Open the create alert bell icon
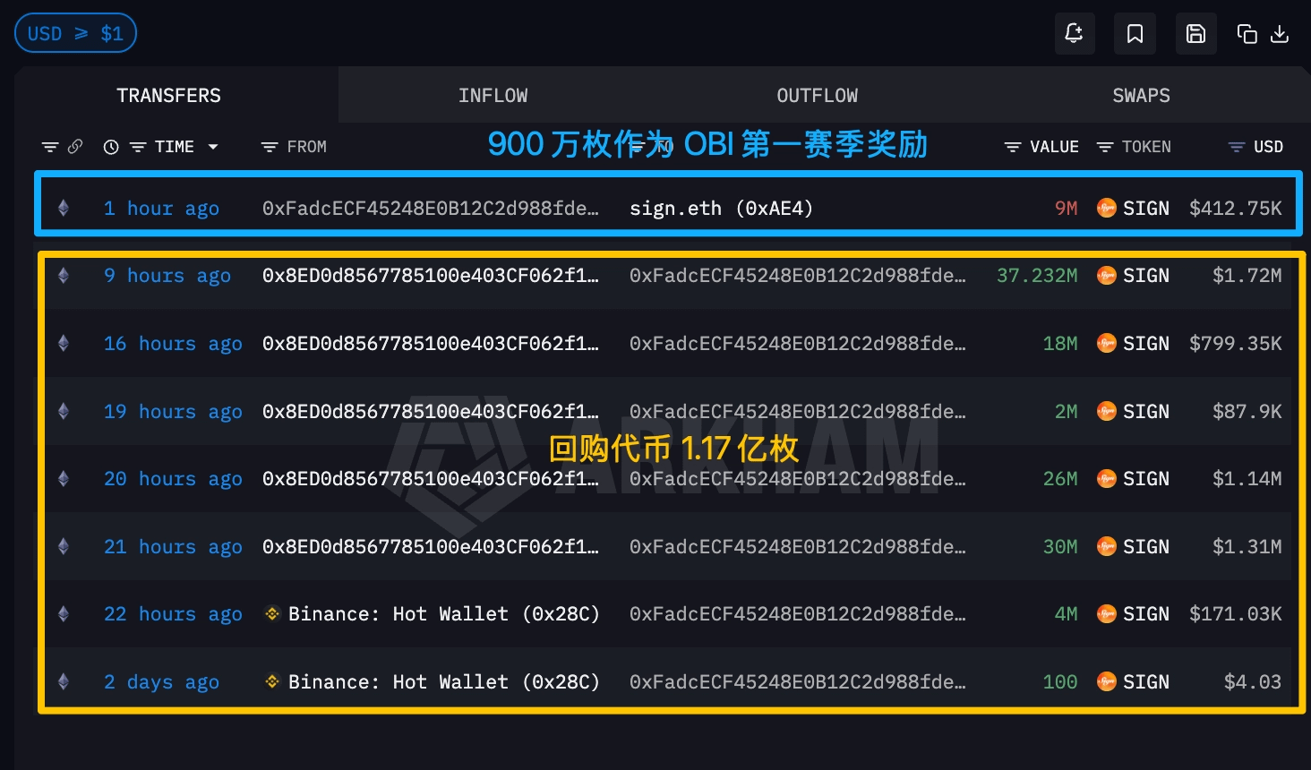This screenshot has height=770, width=1311. coord(1074,34)
